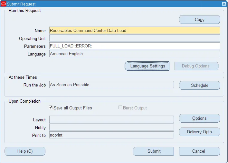Close the Submit Request window
This screenshot has width=228, height=163.
point(224,4)
